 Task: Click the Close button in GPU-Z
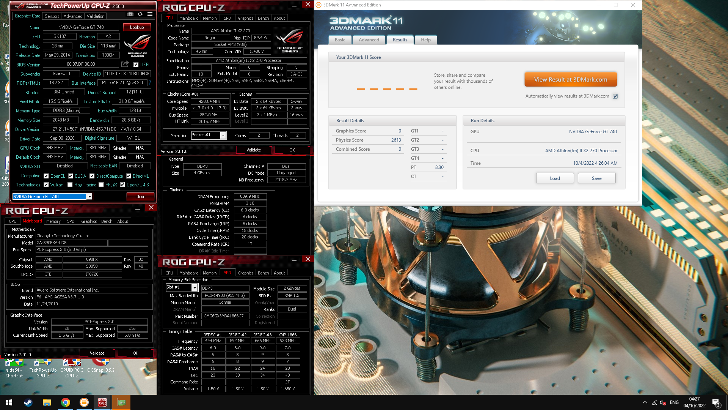click(x=140, y=197)
